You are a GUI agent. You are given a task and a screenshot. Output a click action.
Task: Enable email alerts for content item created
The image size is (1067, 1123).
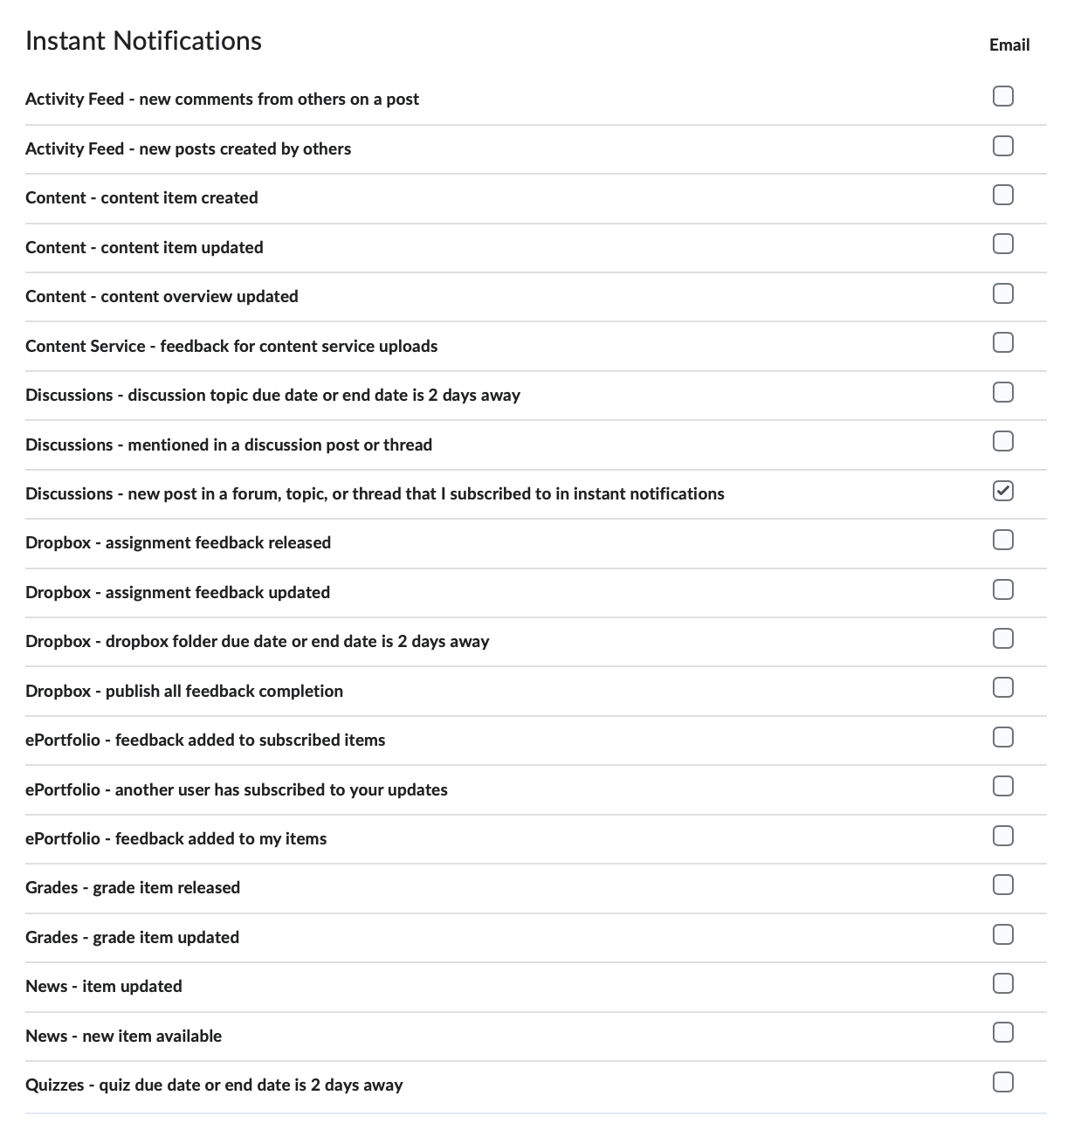(x=1002, y=195)
